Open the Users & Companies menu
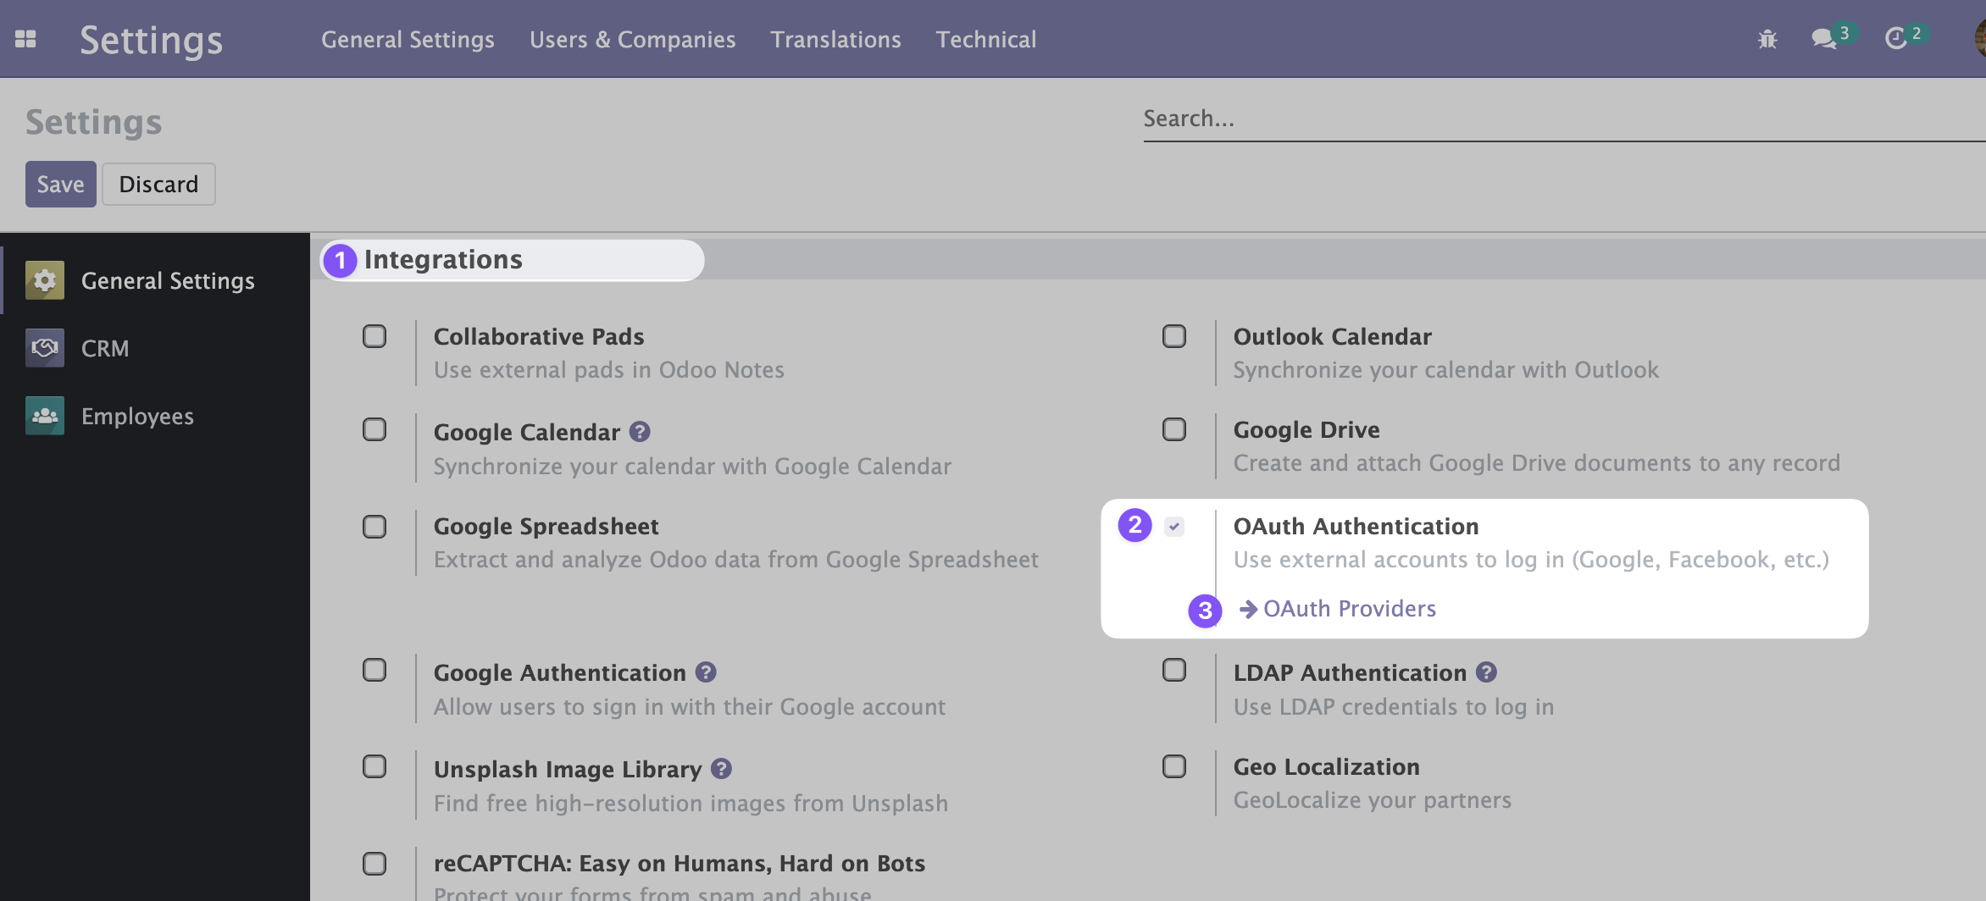This screenshot has width=1986, height=901. [x=632, y=40]
